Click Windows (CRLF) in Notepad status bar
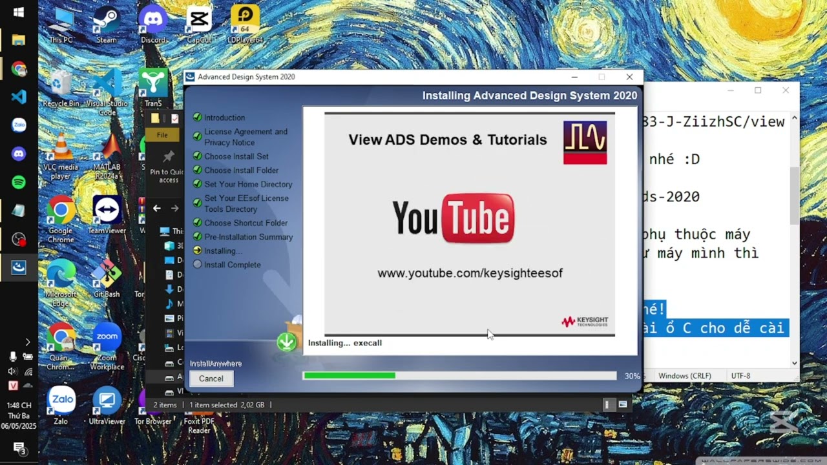The height and width of the screenshot is (465, 827). click(x=684, y=376)
